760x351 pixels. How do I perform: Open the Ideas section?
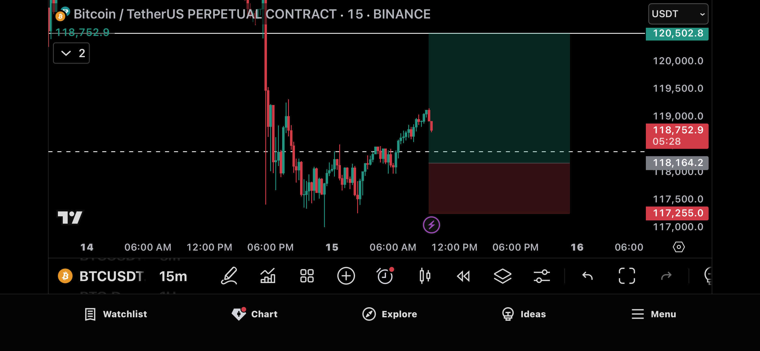click(524, 314)
